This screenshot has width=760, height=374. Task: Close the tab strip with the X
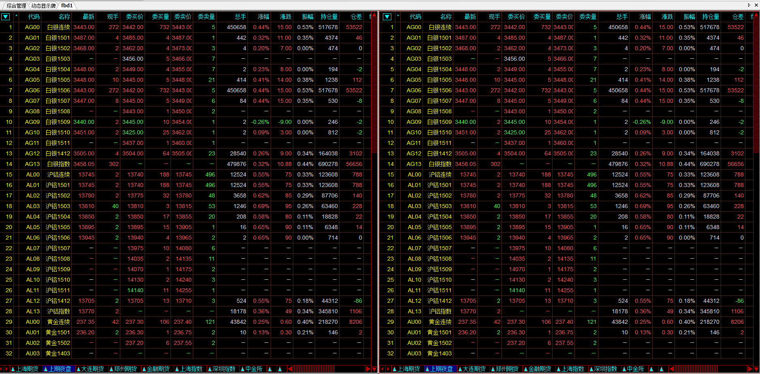tap(756, 5)
